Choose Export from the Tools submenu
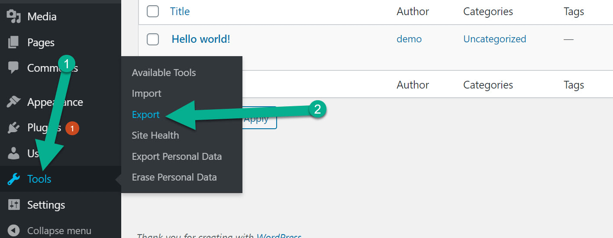The image size is (613, 238). click(145, 114)
